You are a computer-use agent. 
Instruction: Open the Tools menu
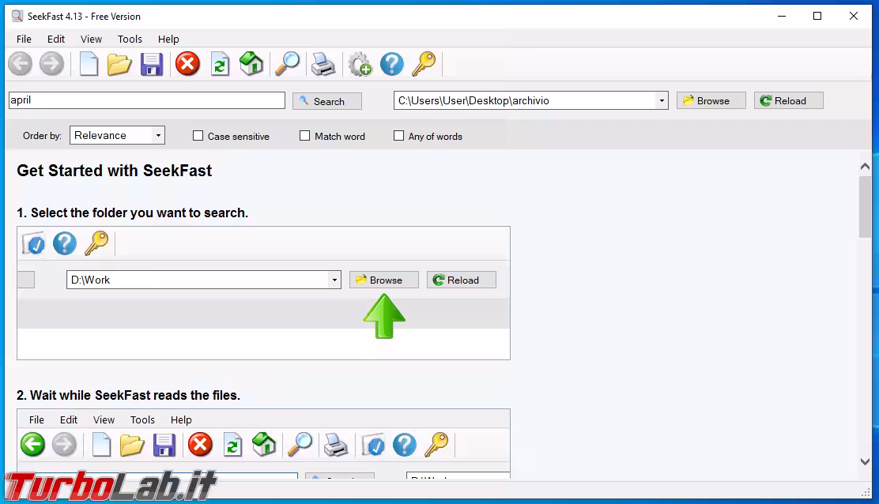[130, 39]
